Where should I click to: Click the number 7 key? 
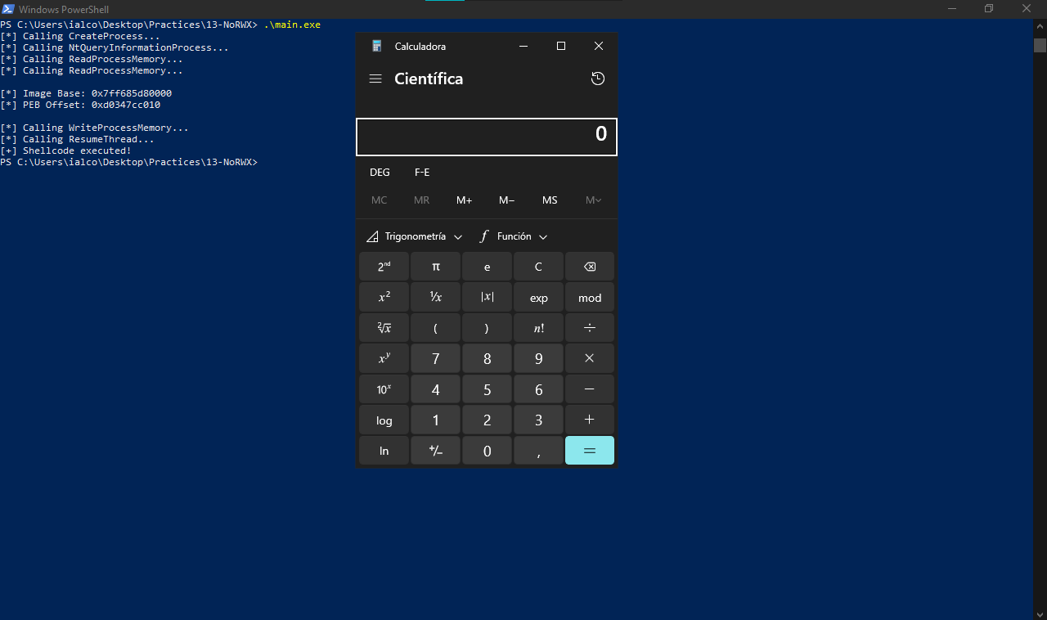(x=435, y=358)
